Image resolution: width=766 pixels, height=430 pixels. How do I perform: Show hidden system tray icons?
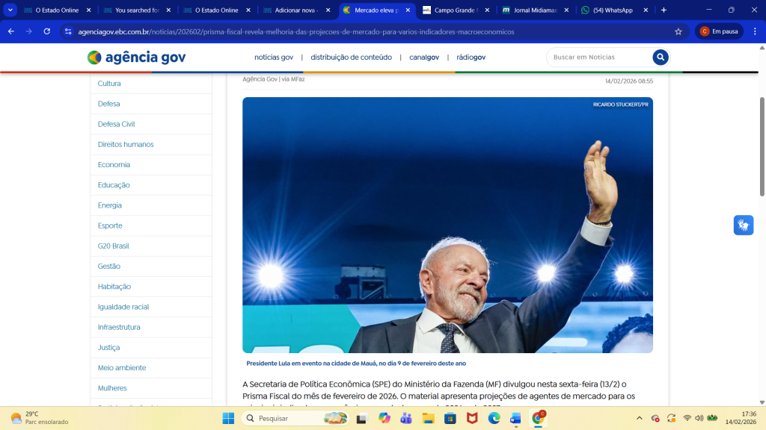coord(639,418)
